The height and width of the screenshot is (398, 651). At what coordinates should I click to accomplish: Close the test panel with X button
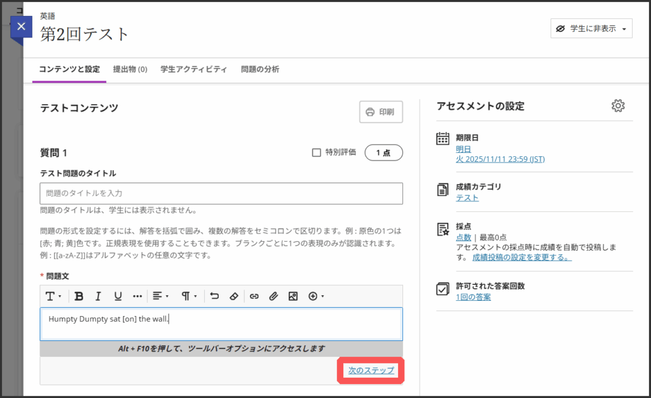(x=22, y=27)
